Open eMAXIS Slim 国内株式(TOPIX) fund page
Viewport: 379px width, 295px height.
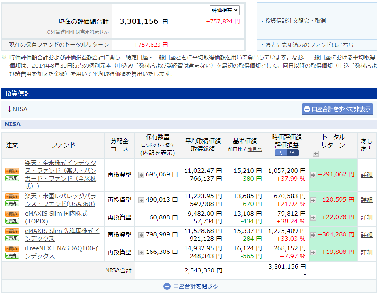(x=56, y=217)
